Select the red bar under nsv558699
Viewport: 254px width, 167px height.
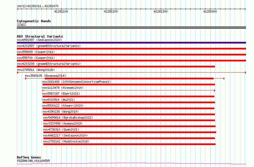131,55
